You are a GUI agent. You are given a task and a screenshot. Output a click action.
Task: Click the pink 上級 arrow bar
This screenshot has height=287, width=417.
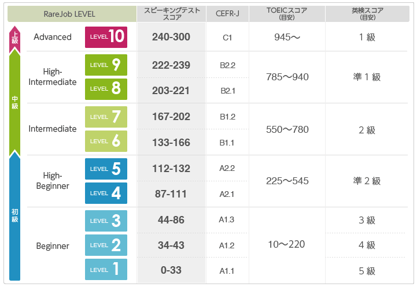coord(14,39)
